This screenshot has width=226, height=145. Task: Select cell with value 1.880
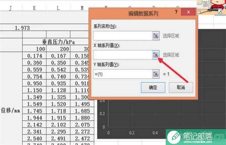(82, 118)
